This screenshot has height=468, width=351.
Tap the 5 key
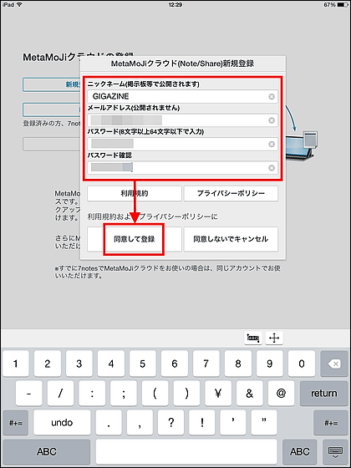point(143,364)
